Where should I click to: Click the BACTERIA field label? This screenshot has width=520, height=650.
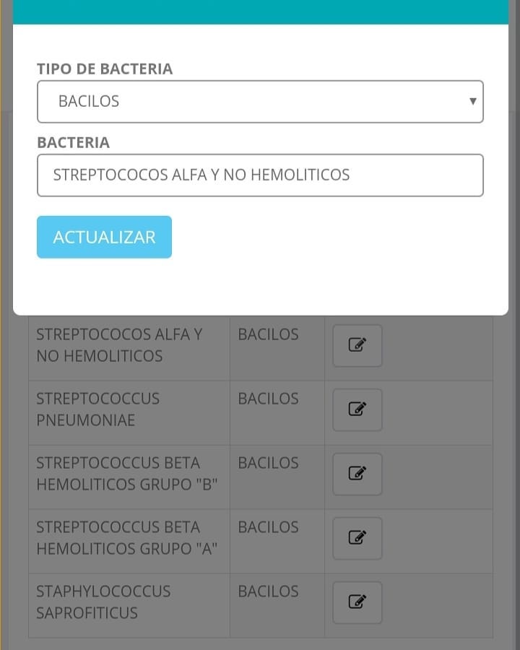74,142
